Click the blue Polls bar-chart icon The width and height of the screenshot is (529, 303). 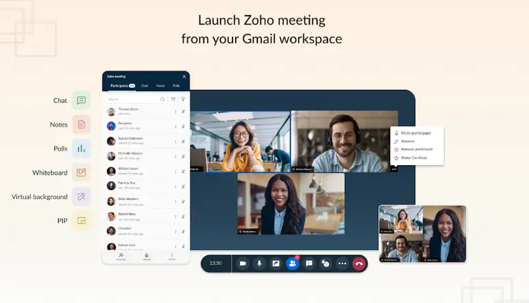pyautogui.click(x=81, y=149)
